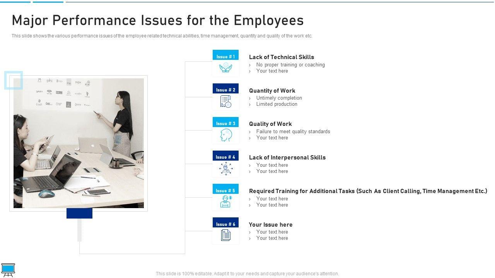The width and height of the screenshot is (495, 278).
Task: Click the hands-holding-gear icon for Issue 1
Action: [225, 68]
